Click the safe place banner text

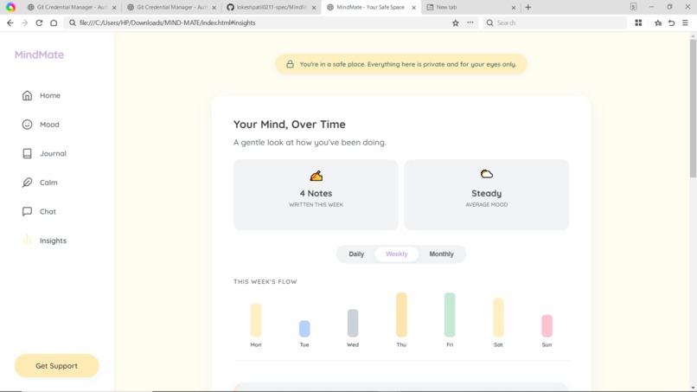[408, 64]
